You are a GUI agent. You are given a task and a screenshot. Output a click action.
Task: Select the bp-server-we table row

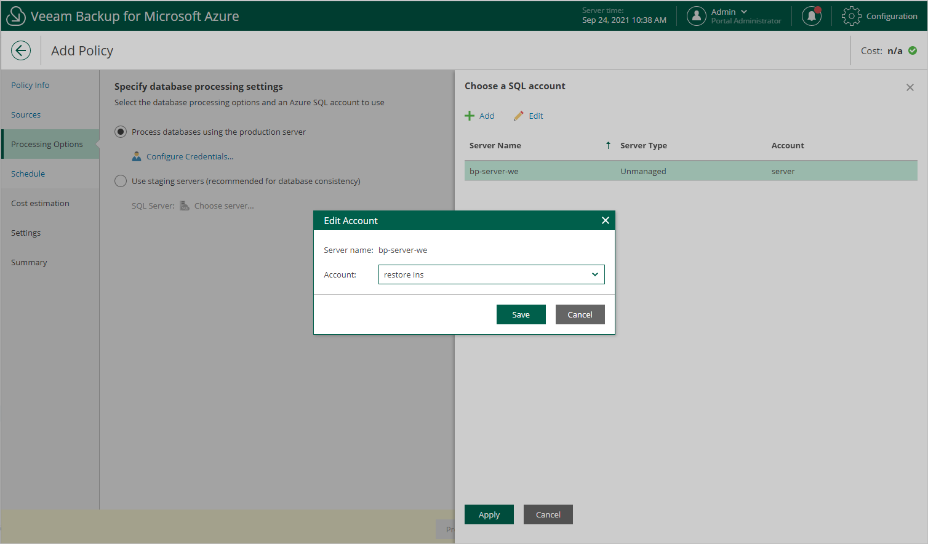691,171
